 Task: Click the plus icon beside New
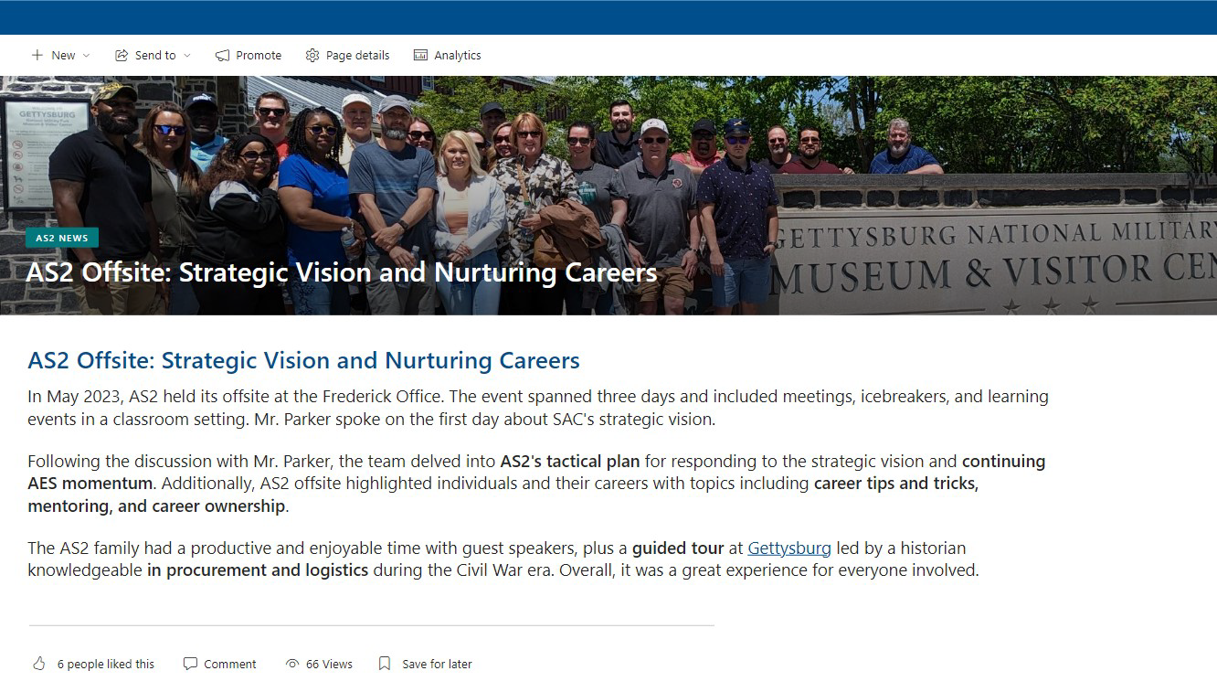click(x=37, y=56)
